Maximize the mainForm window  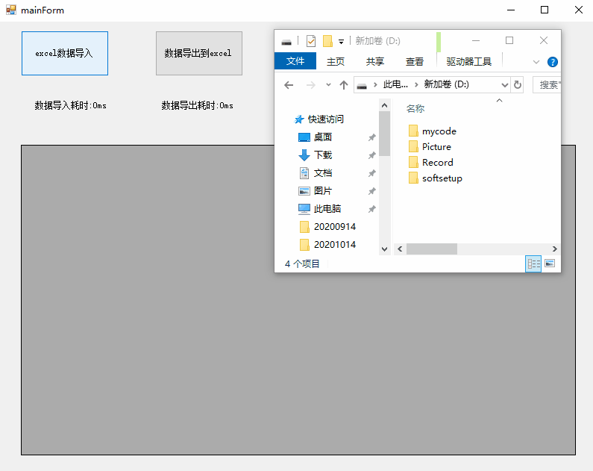(545, 10)
